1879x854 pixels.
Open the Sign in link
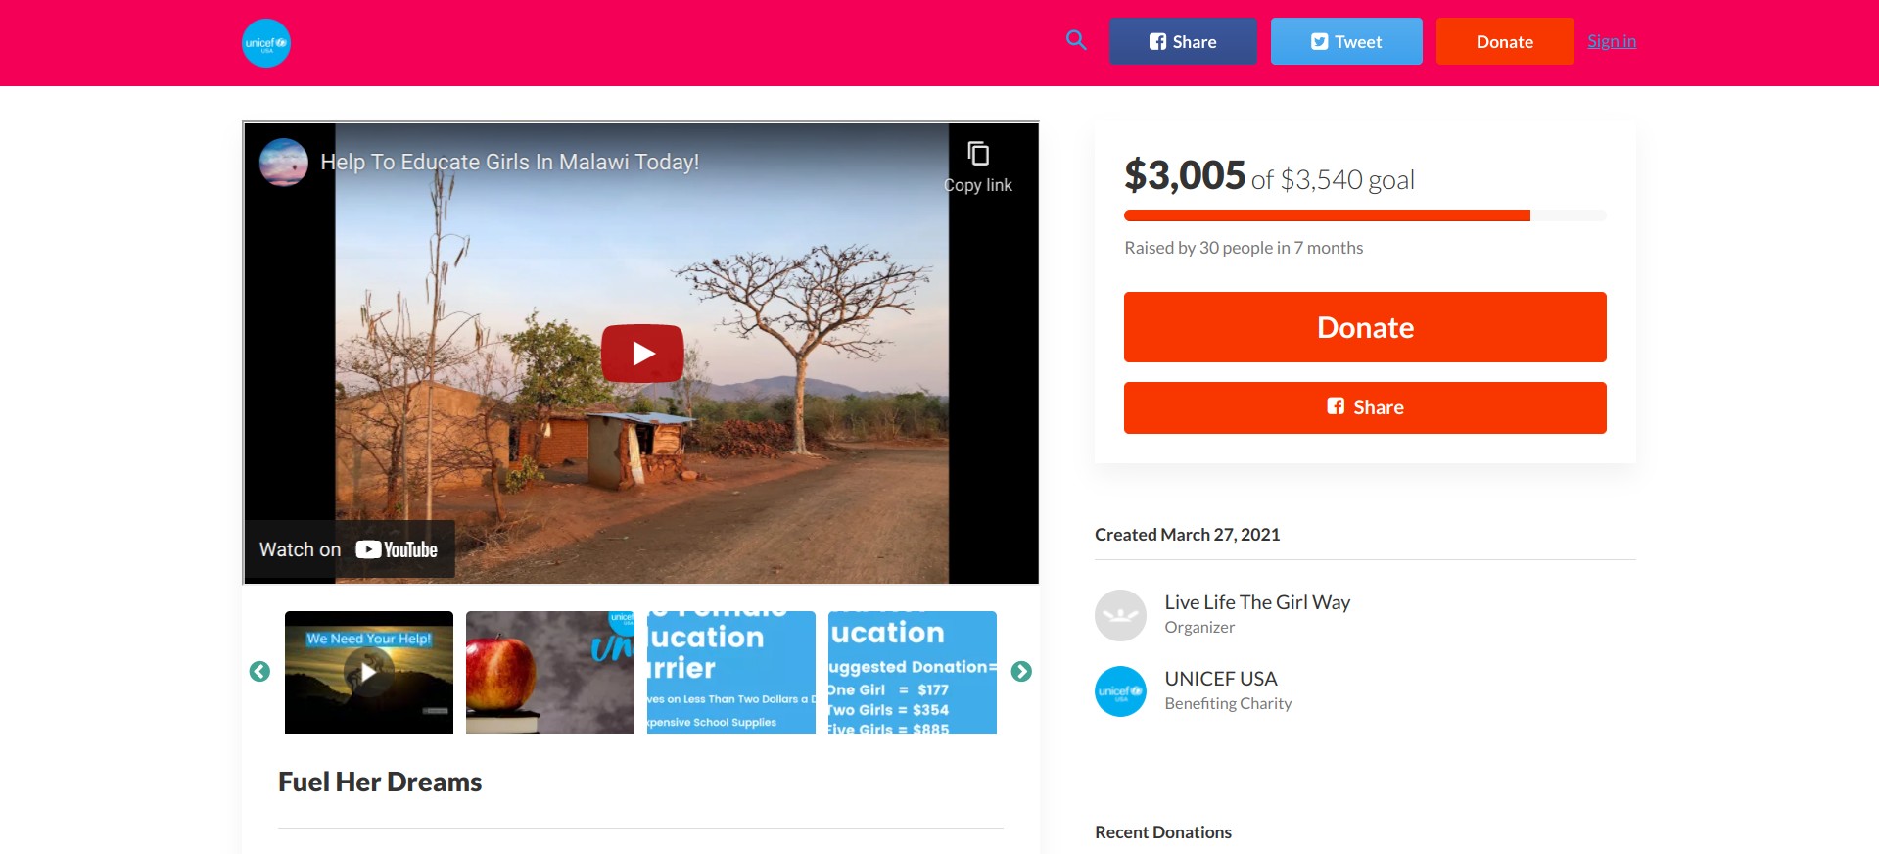coord(1611,41)
